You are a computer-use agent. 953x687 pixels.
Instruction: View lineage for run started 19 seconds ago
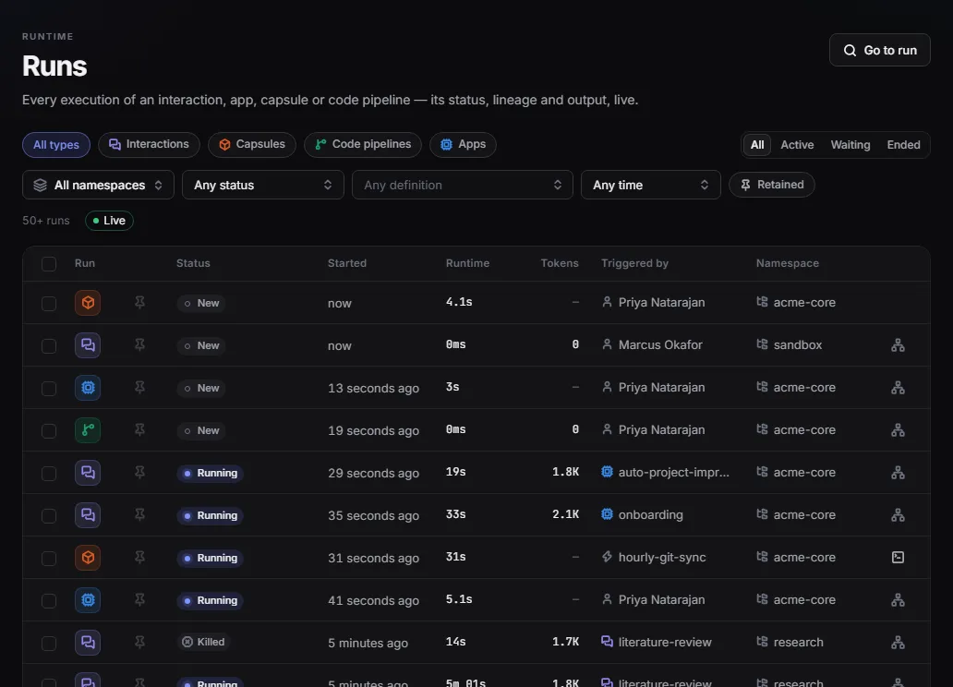coord(898,430)
